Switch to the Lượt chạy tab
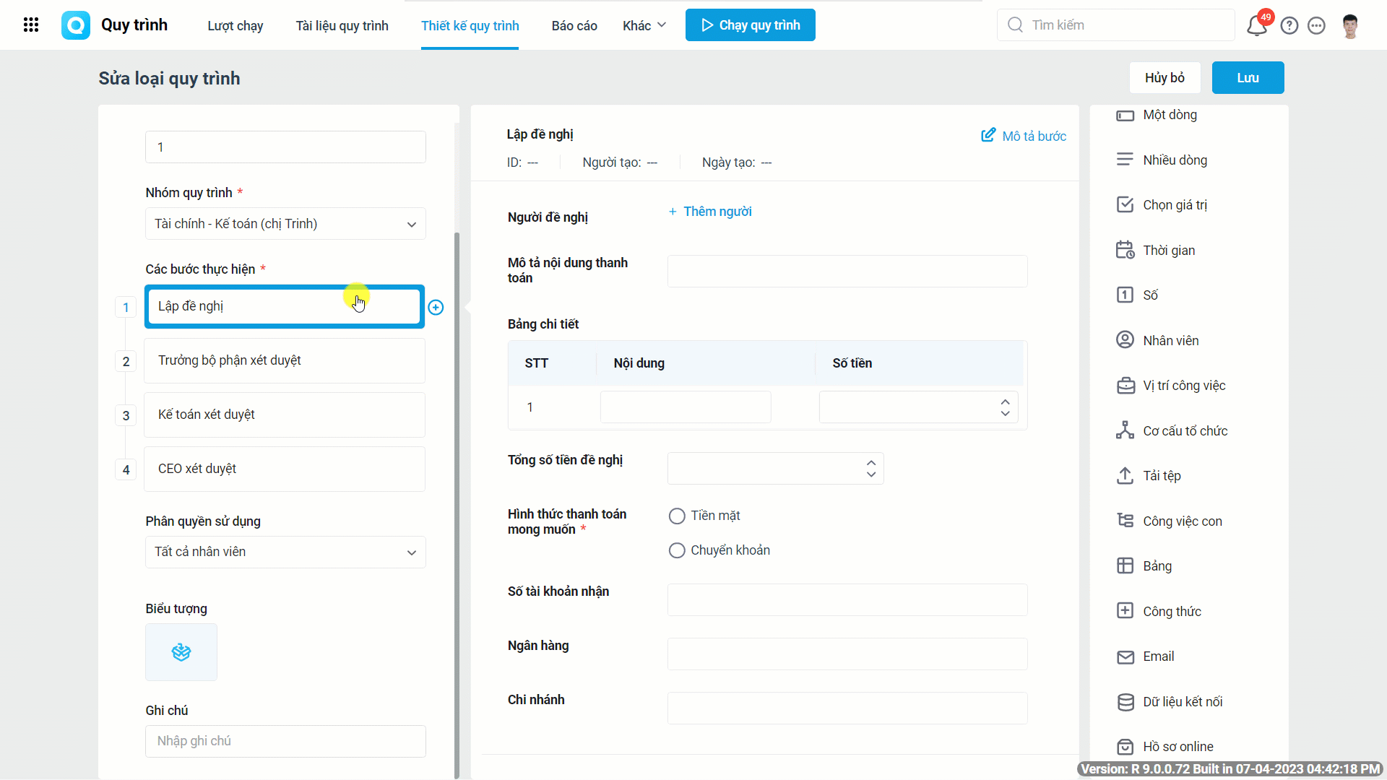The height and width of the screenshot is (780, 1387). [x=236, y=25]
